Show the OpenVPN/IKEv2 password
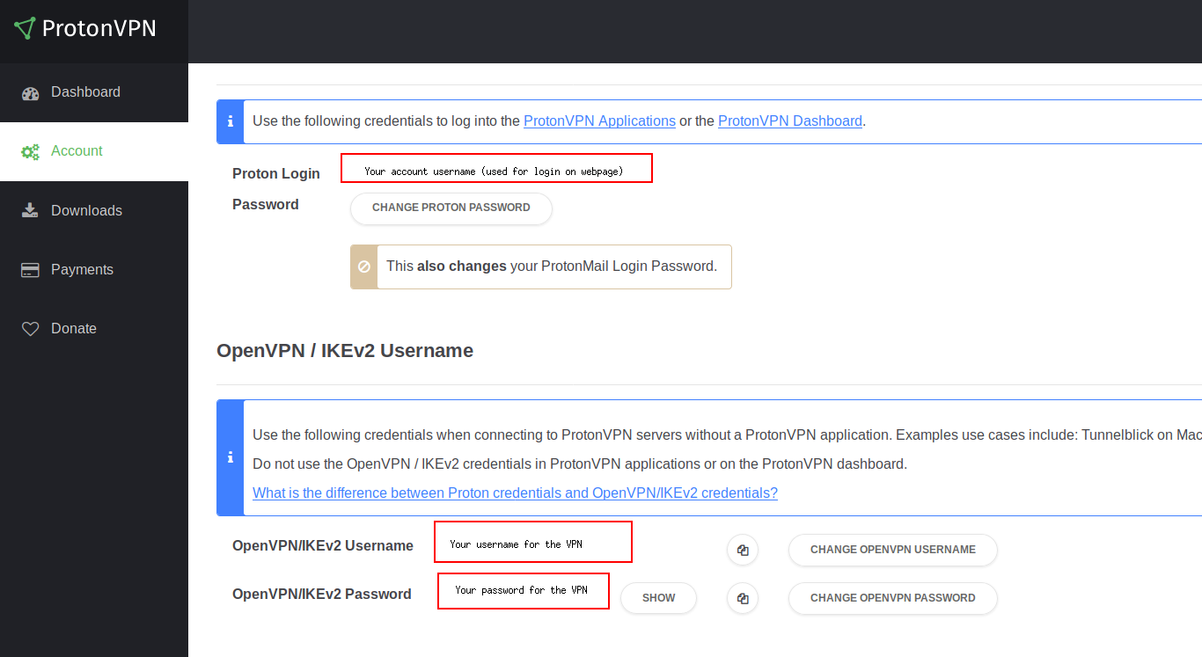Viewport: 1202px width, 657px height. pyautogui.click(x=658, y=598)
